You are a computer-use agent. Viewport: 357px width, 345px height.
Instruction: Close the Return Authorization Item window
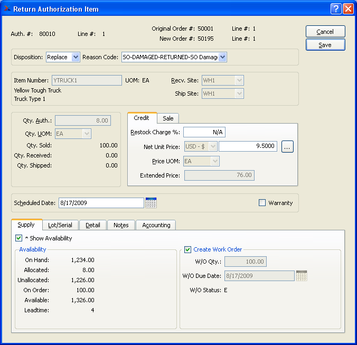coord(348,9)
